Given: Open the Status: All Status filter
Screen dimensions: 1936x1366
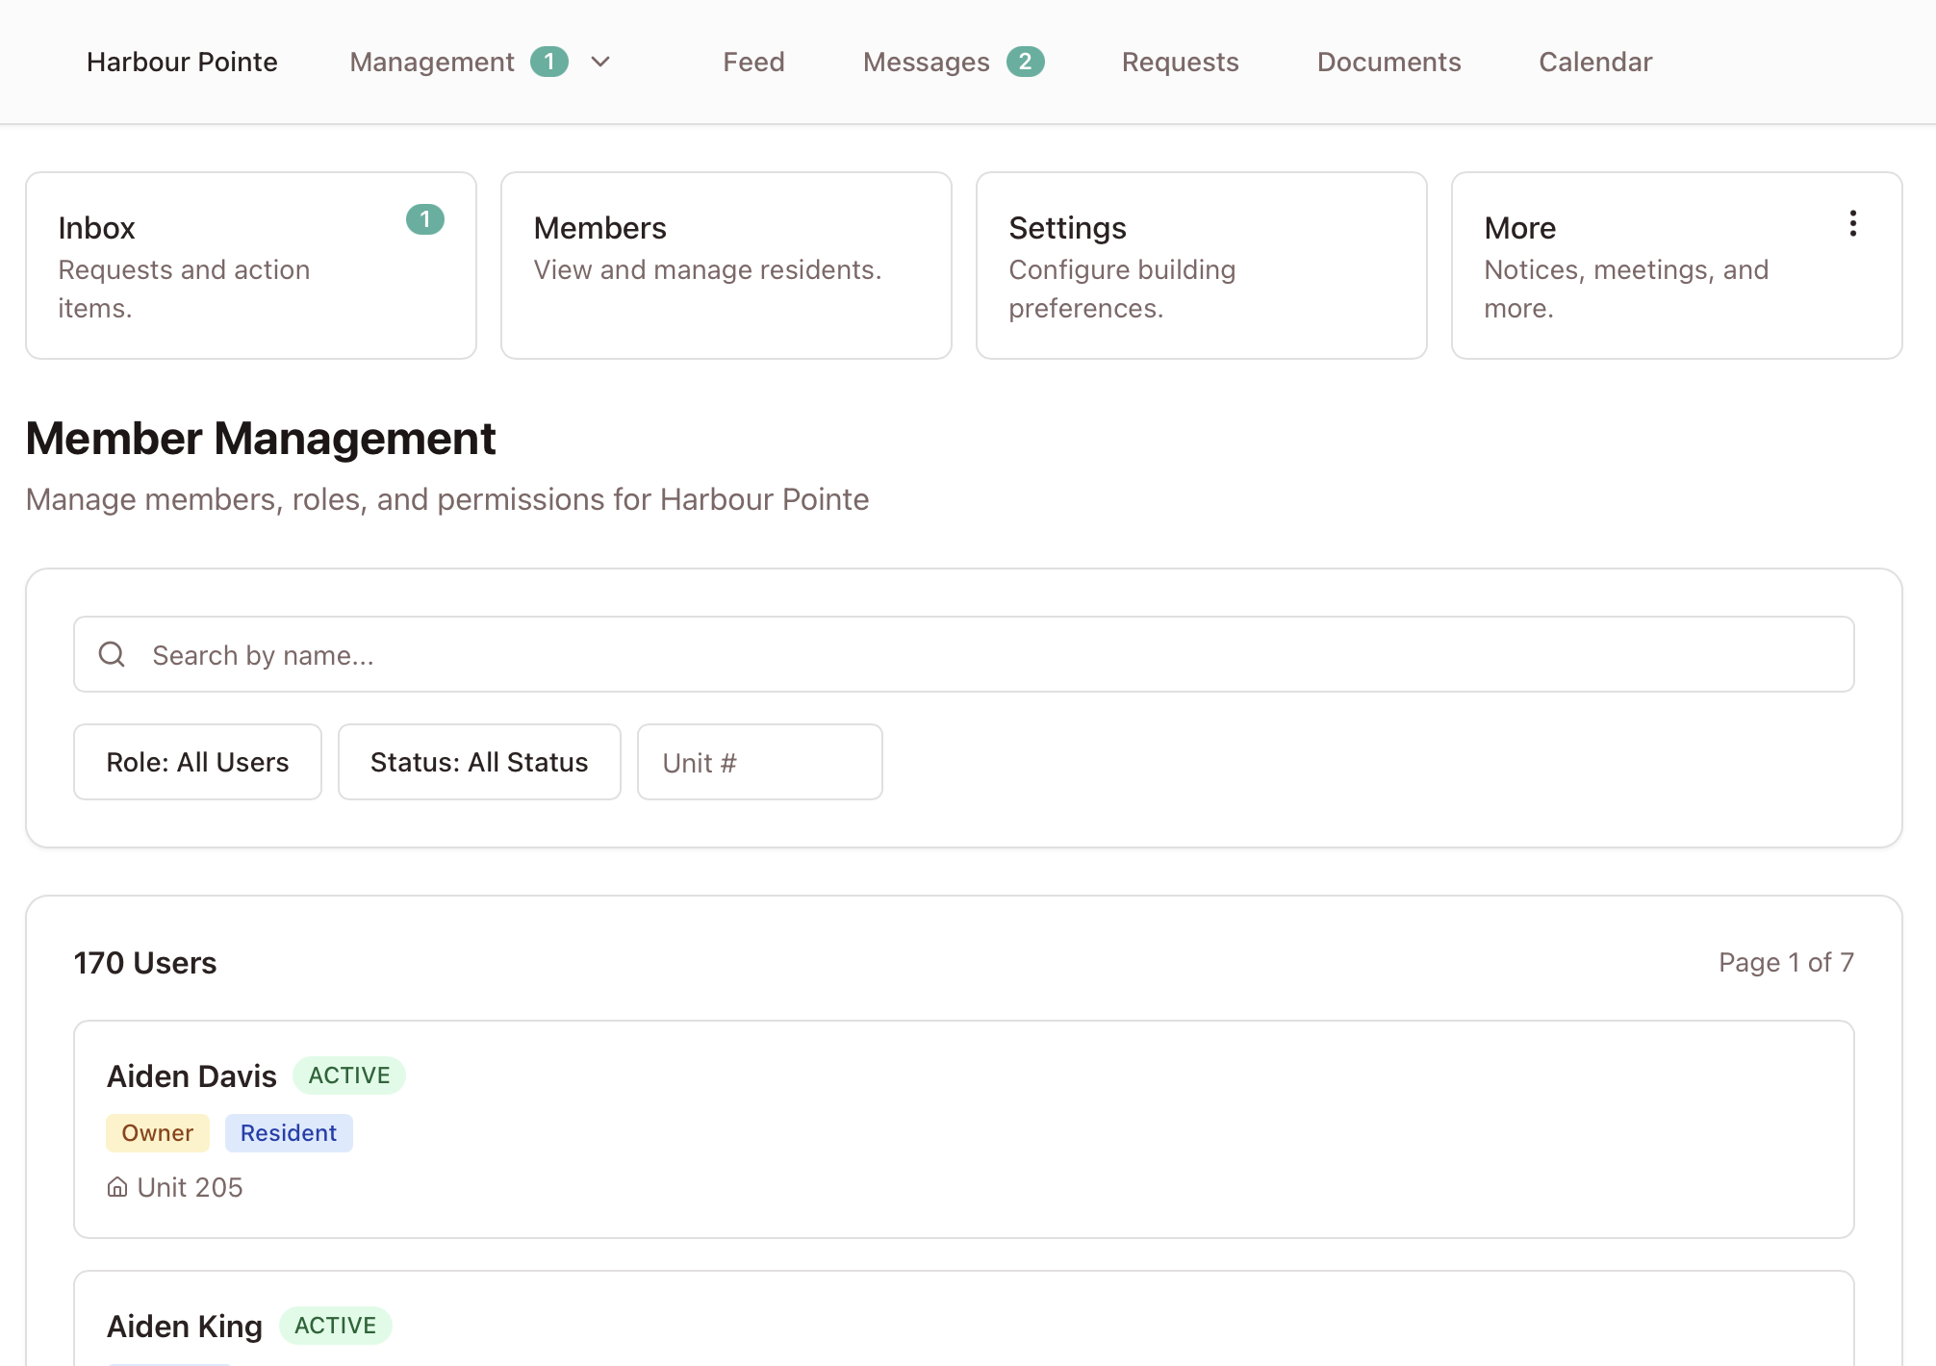Looking at the screenshot, I should pos(479,762).
